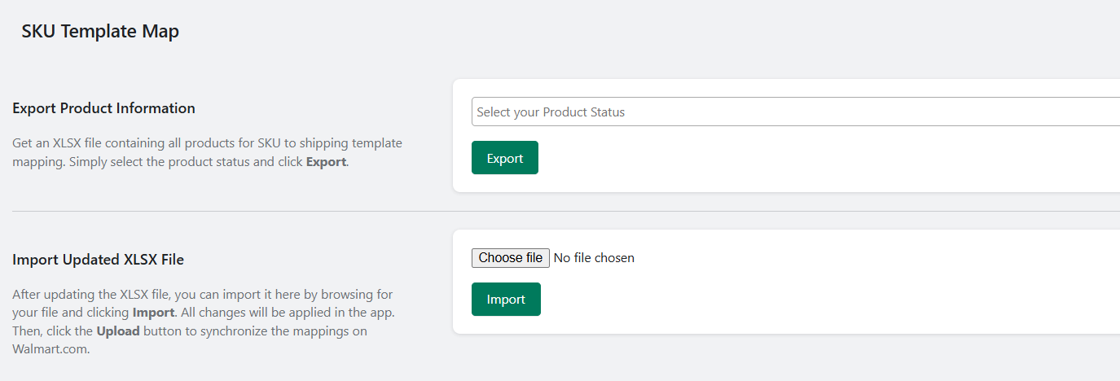Click bold 'Export' word in the description
1120x381 pixels.
coord(326,161)
